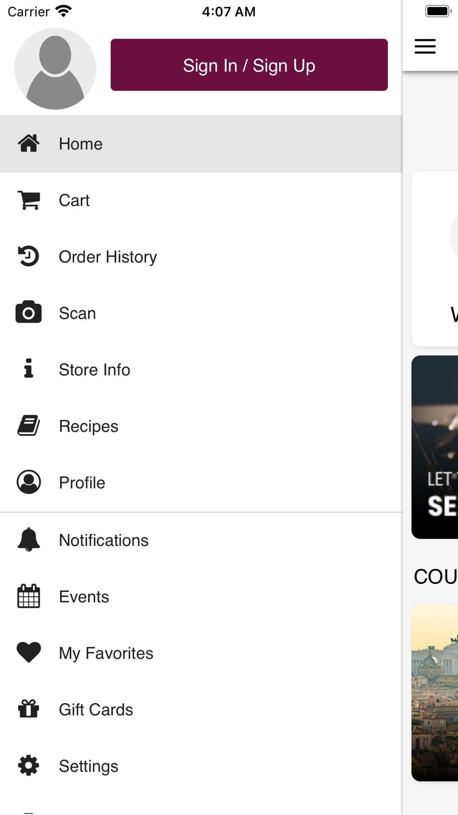Open the Gift Cards menu item
The height and width of the screenshot is (815, 458).
[x=201, y=709]
